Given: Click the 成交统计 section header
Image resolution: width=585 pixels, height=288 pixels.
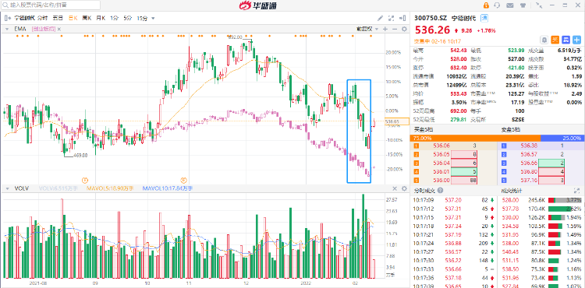Looking at the screenshot, I should click(x=512, y=190).
